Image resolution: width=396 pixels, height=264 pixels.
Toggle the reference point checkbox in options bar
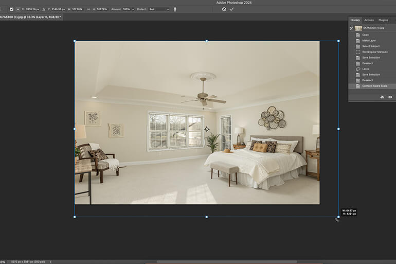coord(11,9)
